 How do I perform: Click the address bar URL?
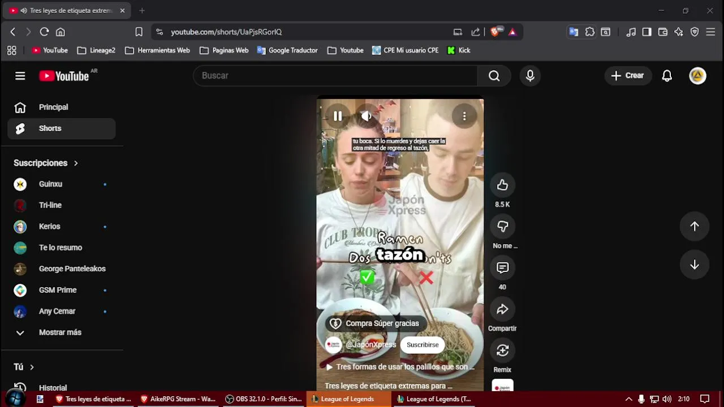[x=226, y=32]
